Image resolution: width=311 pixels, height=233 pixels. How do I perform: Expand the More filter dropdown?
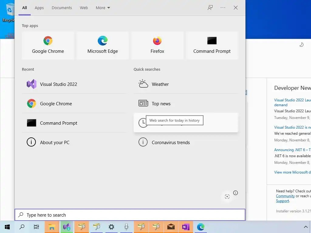click(103, 8)
